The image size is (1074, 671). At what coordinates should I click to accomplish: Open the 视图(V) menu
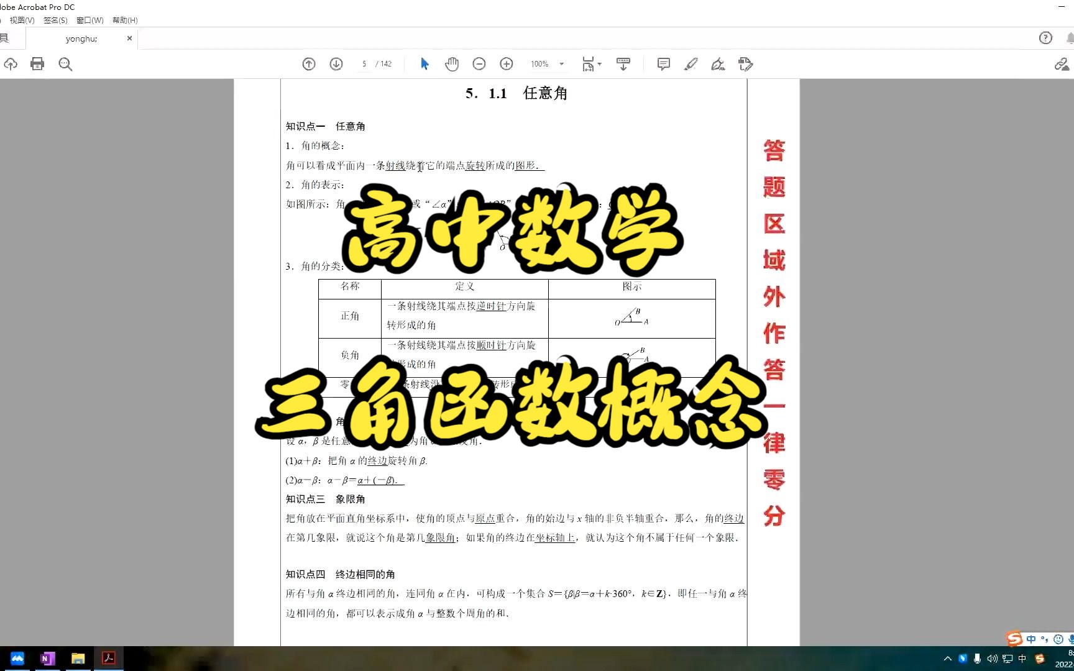pyautogui.click(x=21, y=20)
